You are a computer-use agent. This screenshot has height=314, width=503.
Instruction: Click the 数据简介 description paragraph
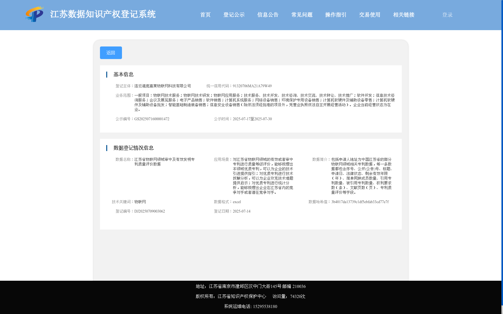(361, 176)
